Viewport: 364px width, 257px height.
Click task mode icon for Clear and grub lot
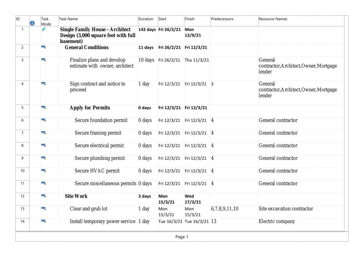pos(44,209)
